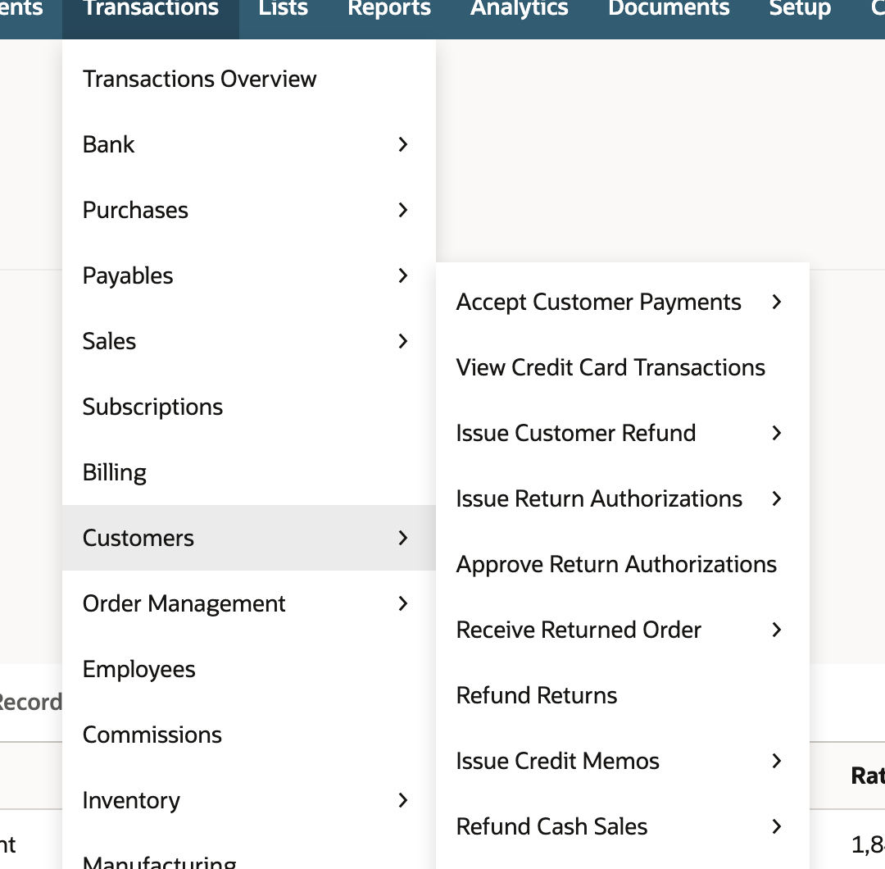Expand the Payables submenu chevron

tap(402, 275)
